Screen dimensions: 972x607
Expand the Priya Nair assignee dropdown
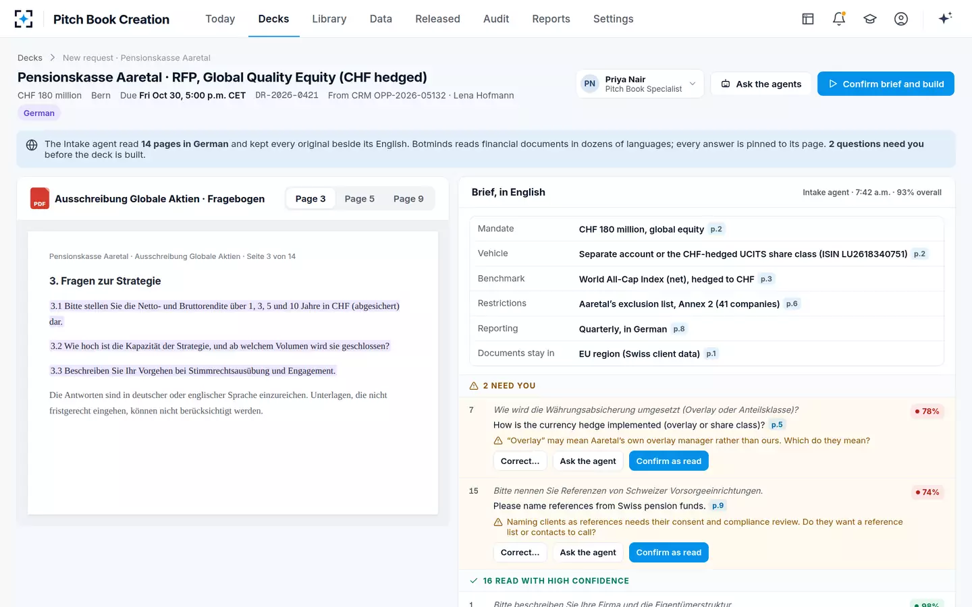[x=640, y=84]
